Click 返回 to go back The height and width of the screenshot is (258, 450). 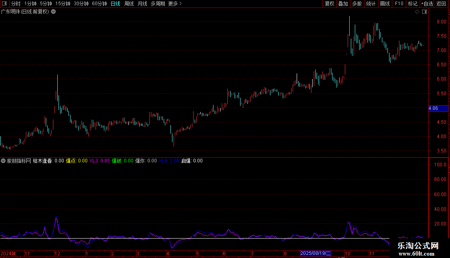tap(441, 4)
